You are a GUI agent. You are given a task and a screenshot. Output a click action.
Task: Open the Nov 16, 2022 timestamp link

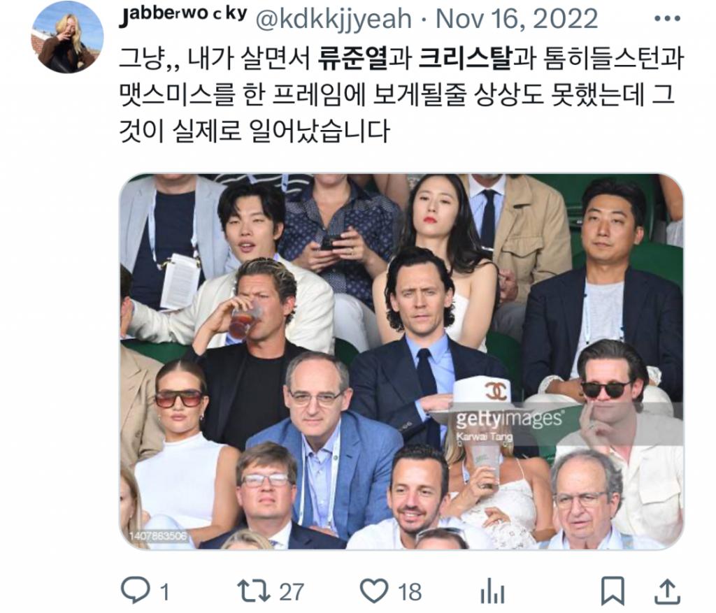[517, 19]
